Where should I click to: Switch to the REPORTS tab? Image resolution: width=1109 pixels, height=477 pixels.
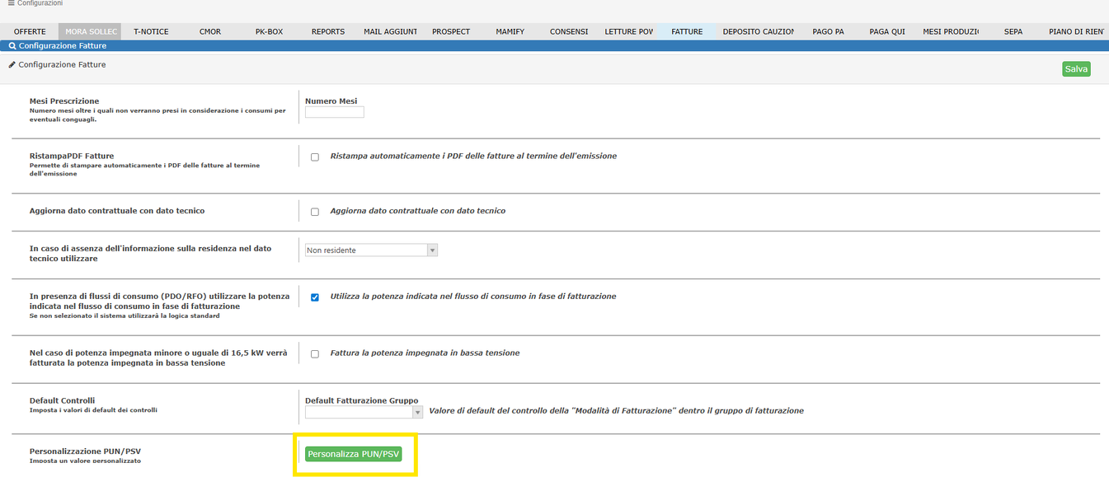pyautogui.click(x=328, y=31)
